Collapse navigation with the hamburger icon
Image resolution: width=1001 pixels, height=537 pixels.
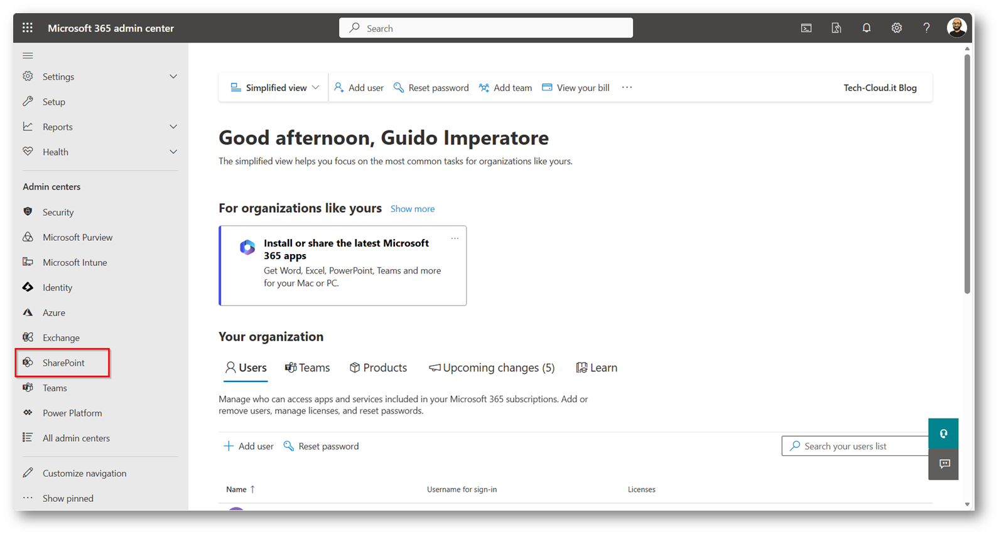28,56
